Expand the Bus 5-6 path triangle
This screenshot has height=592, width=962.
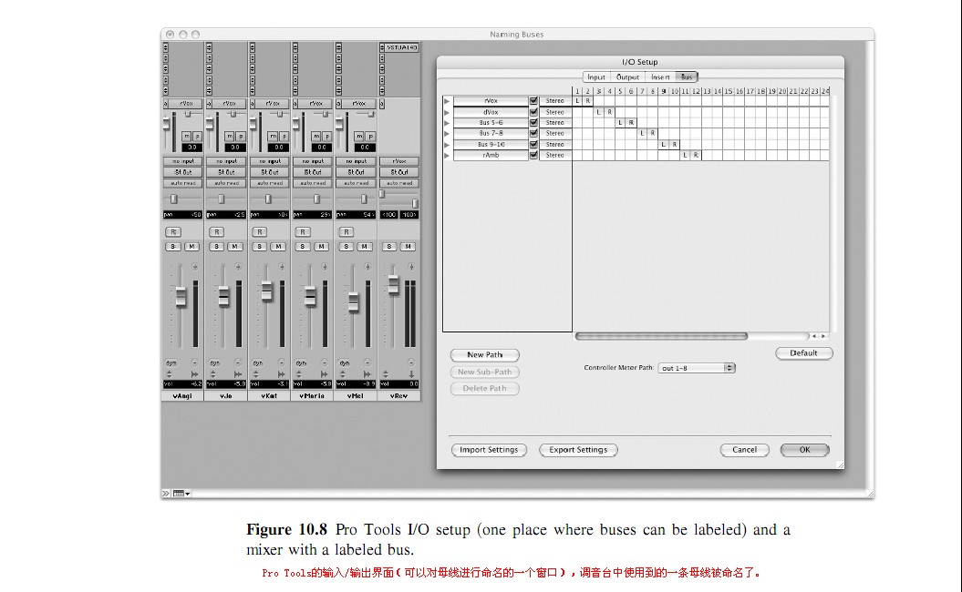pyautogui.click(x=447, y=123)
